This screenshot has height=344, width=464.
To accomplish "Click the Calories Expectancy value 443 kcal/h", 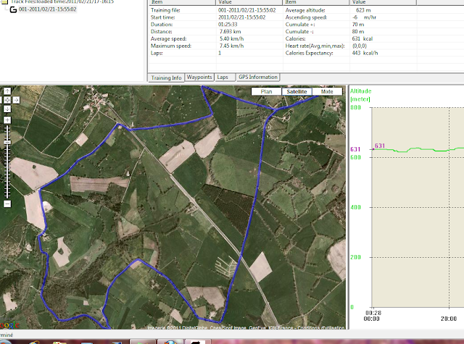I will coord(365,53).
